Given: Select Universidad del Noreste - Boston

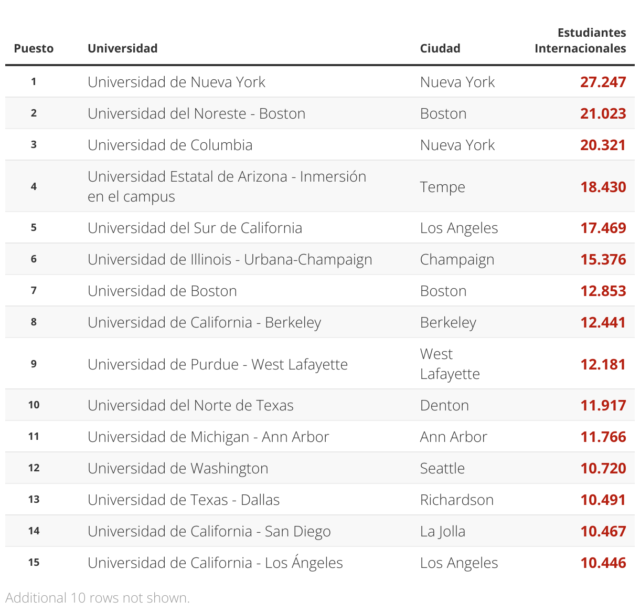Looking at the screenshot, I should point(196,113).
